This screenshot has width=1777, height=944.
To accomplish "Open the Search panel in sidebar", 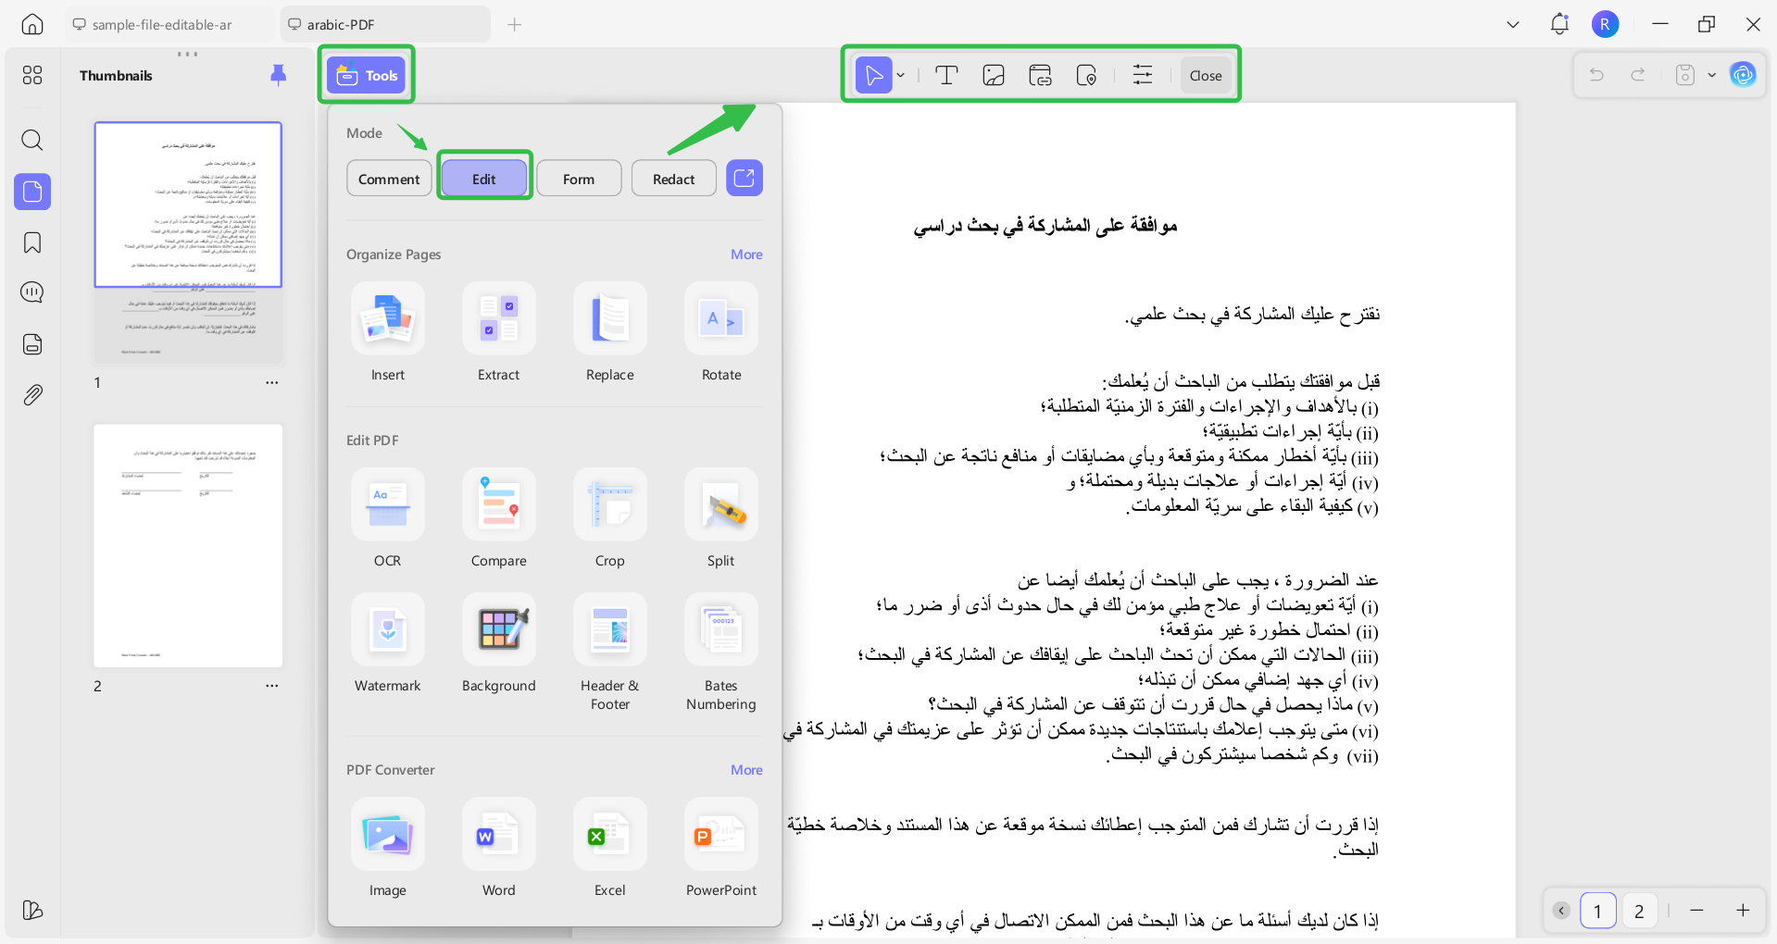I will coord(32,141).
